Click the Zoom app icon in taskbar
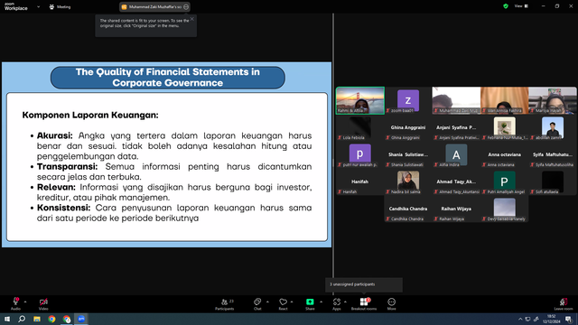This screenshot has width=578, height=325. point(81,319)
